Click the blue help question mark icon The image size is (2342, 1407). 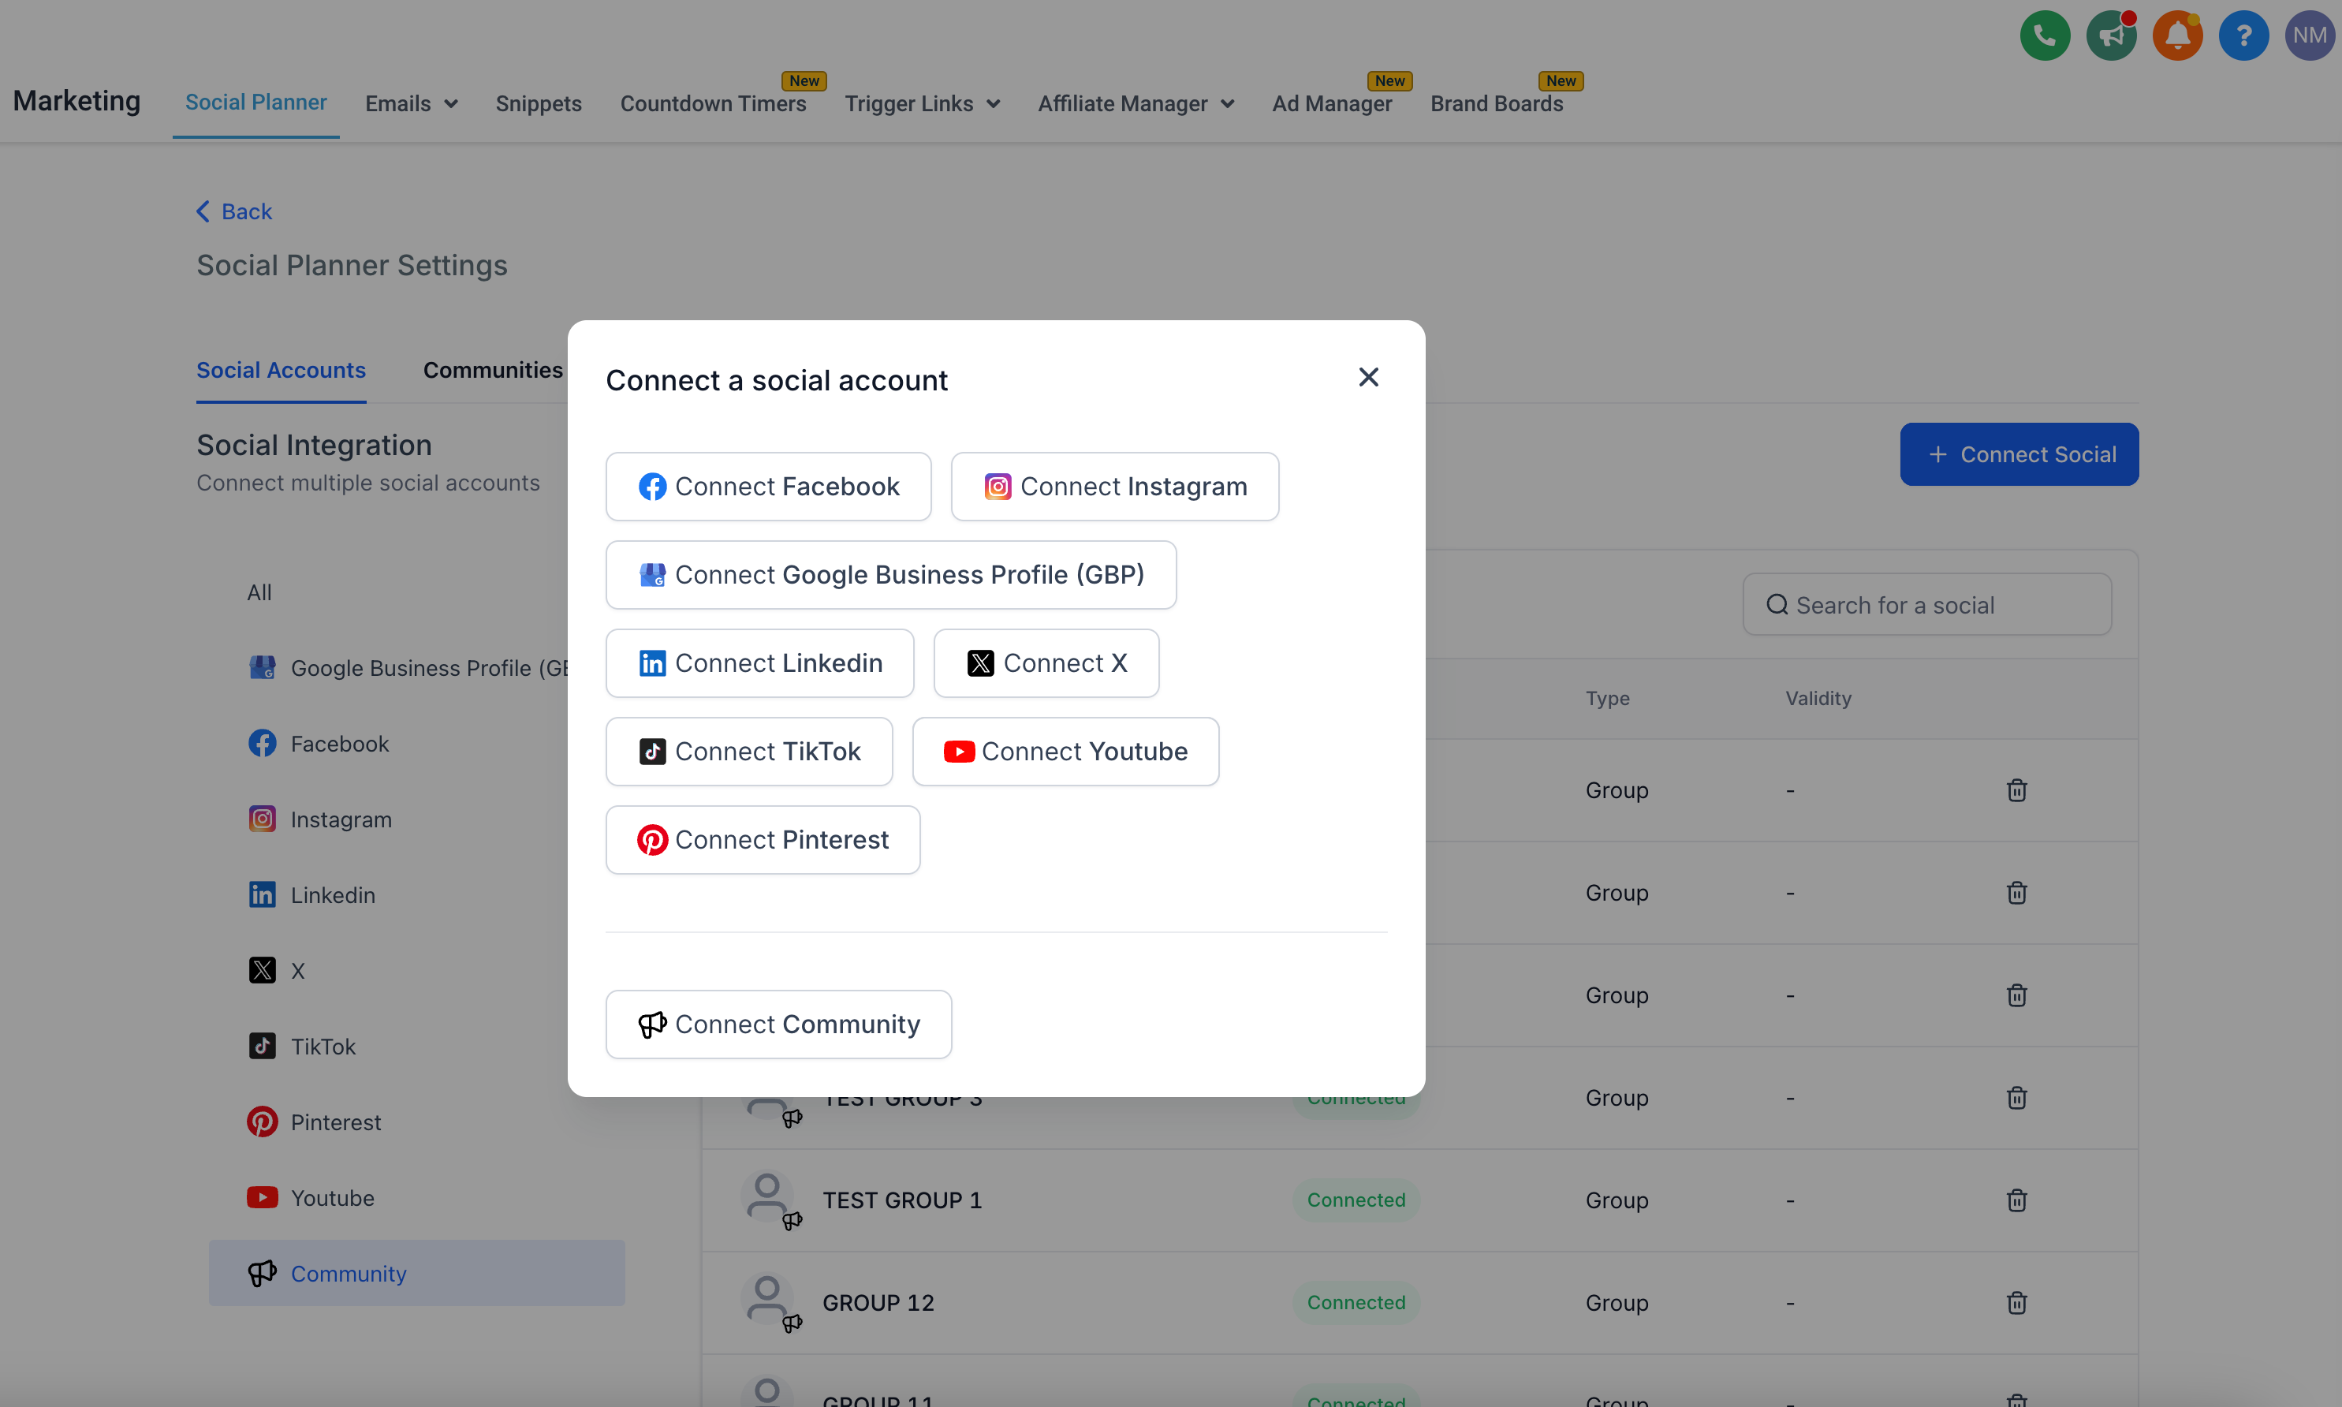pos(2243,36)
